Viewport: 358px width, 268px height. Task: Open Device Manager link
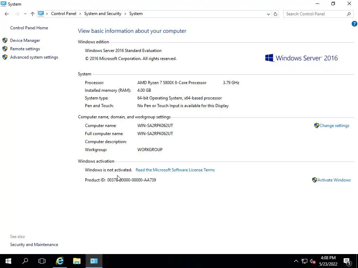point(25,40)
